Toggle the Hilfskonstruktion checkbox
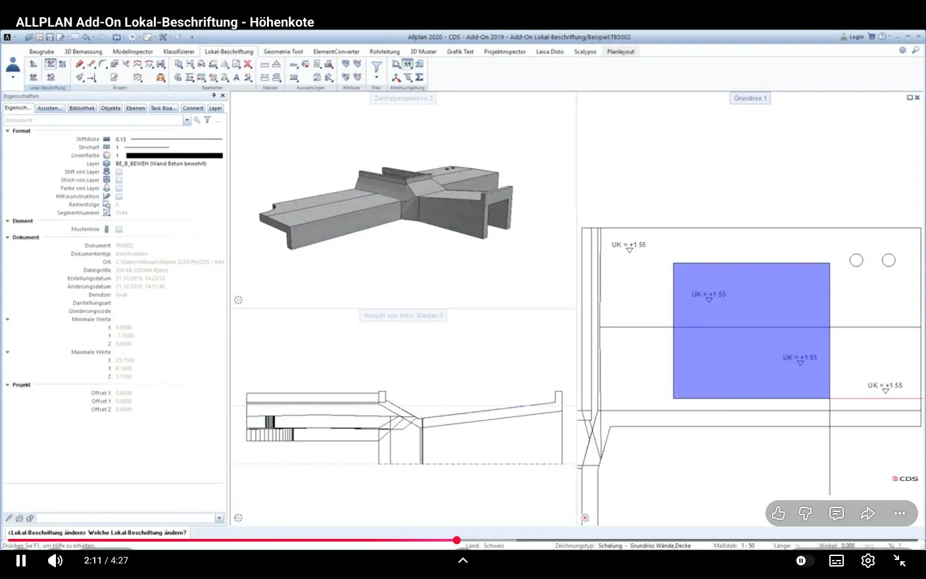 119,197
